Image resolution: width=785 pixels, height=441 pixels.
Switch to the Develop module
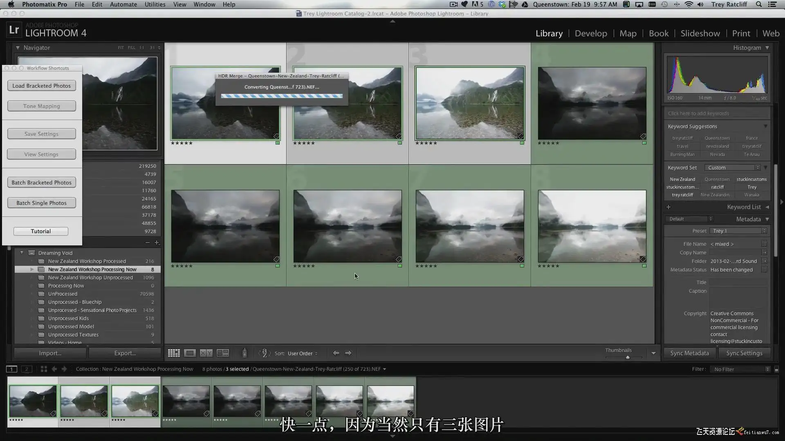pyautogui.click(x=591, y=33)
